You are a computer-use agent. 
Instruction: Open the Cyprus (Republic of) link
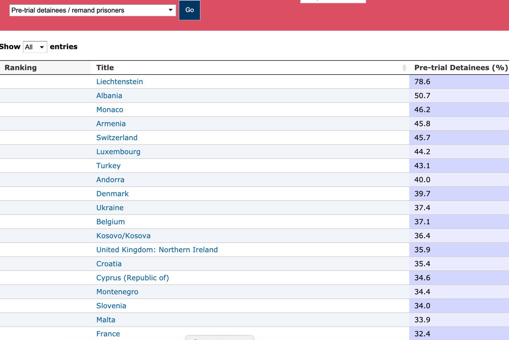[x=132, y=278]
